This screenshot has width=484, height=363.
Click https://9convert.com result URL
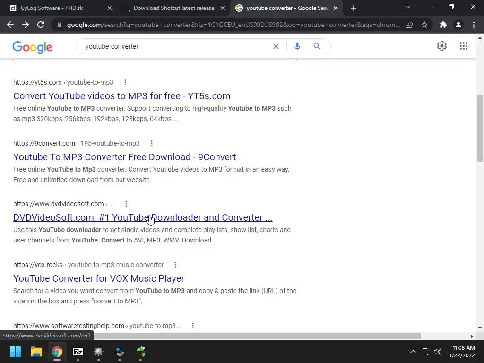pyautogui.click(x=44, y=143)
